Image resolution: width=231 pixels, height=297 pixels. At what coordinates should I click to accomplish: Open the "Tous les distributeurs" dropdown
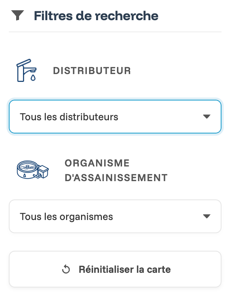115,117
